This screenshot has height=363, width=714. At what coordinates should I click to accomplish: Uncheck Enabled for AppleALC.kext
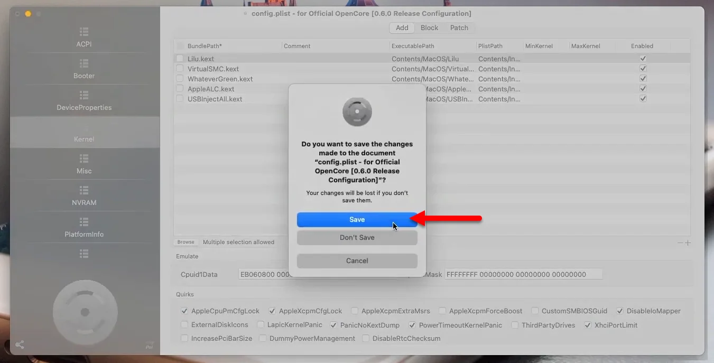(643, 89)
